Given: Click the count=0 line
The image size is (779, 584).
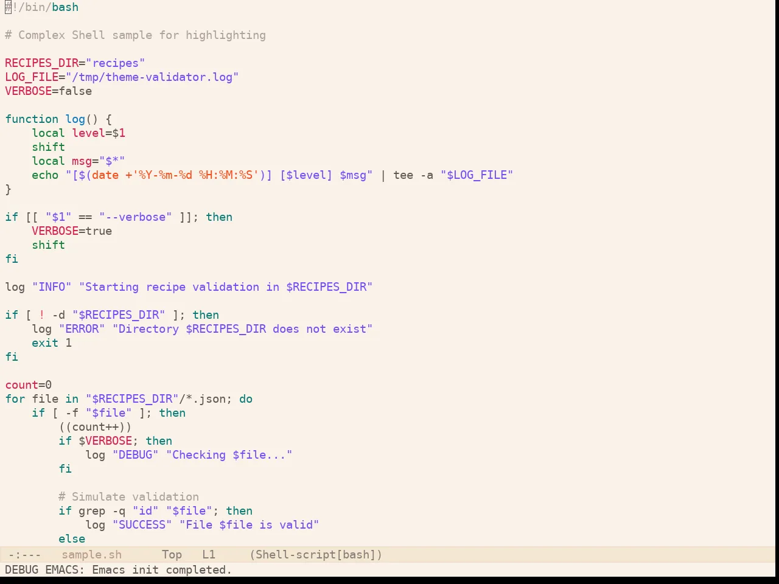Looking at the screenshot, I should (29, 385).
